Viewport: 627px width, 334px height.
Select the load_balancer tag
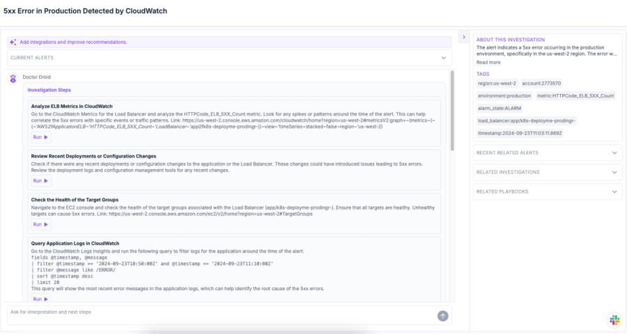pyautogui.click(x=526, y=120)
